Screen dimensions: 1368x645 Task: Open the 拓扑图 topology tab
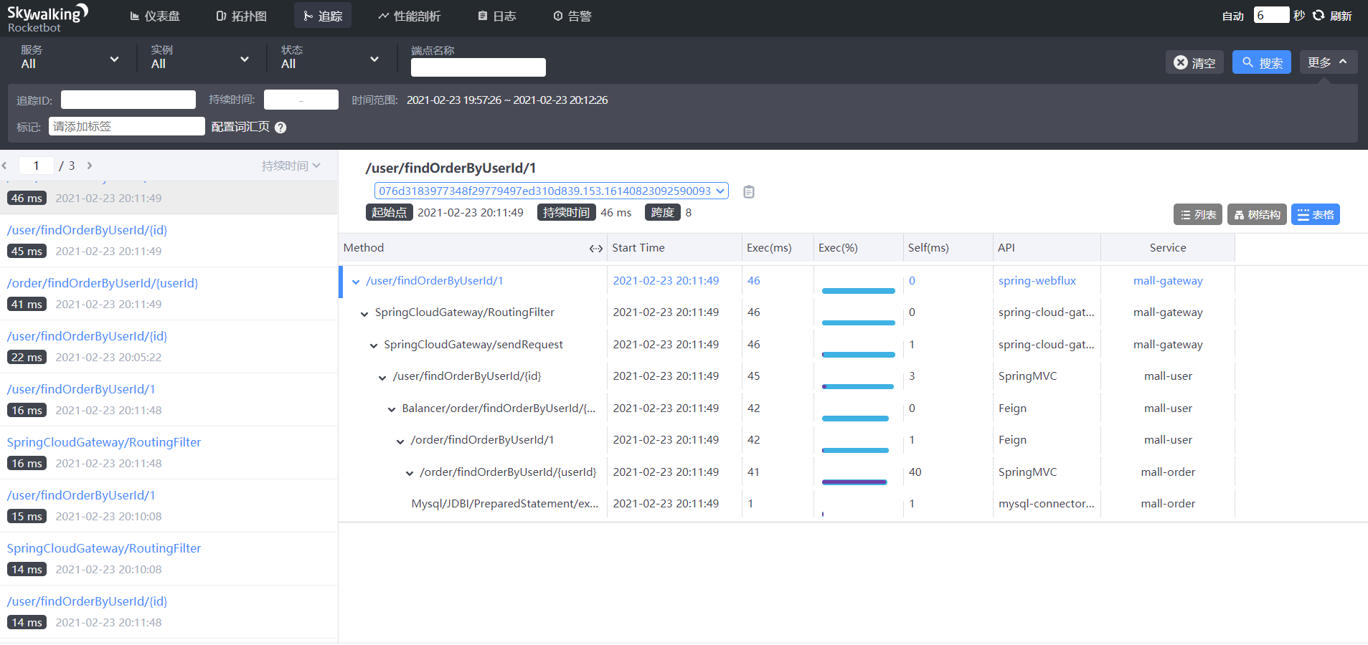click(241, 16)
